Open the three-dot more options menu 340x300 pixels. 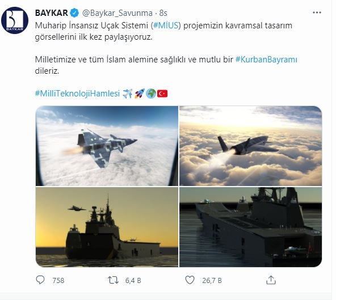[x=317, y=12]
